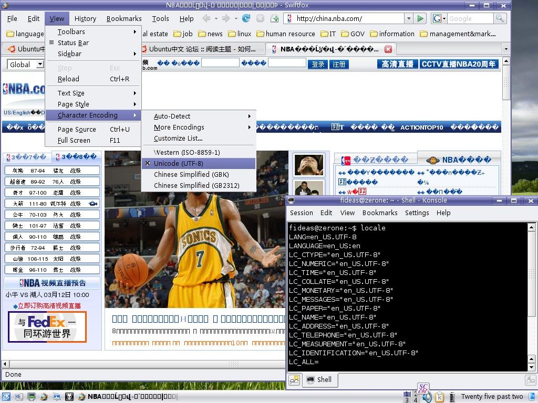Toggle the Status Bar option
538x403 pixels.
(x=93, y=43)
